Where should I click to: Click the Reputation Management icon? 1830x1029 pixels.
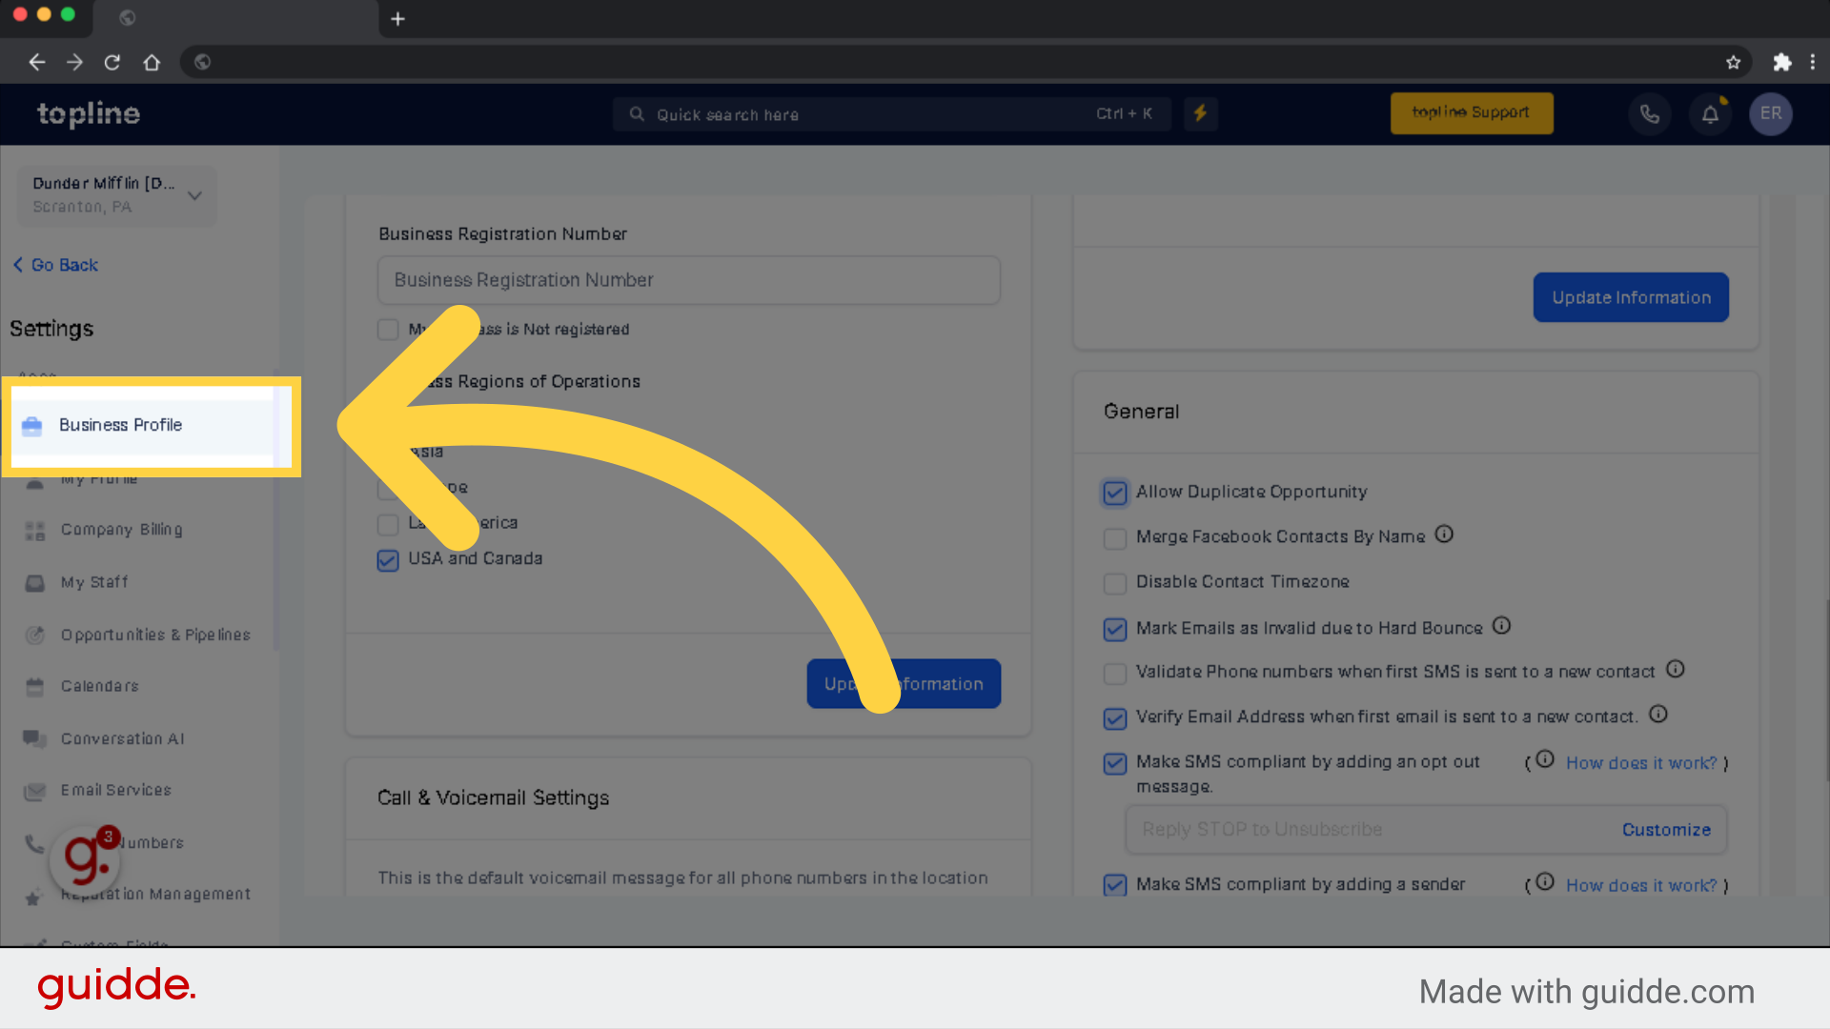pos(34,894)
